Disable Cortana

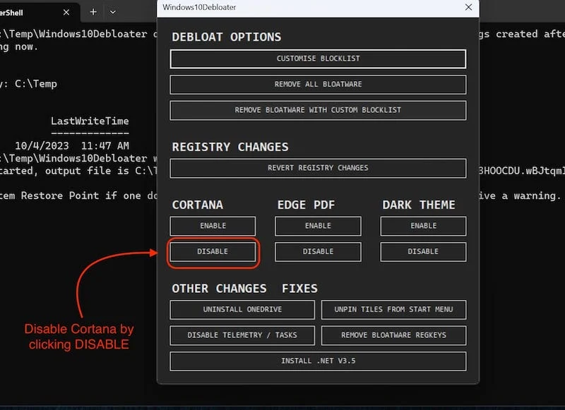[x=213, y=252]
